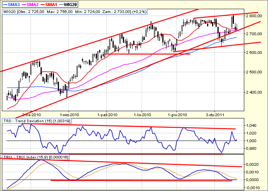The height and width of the screenshot is (191, 268).
Task: Click the 2-sie-2010 date label
Action: click(32, 115)
